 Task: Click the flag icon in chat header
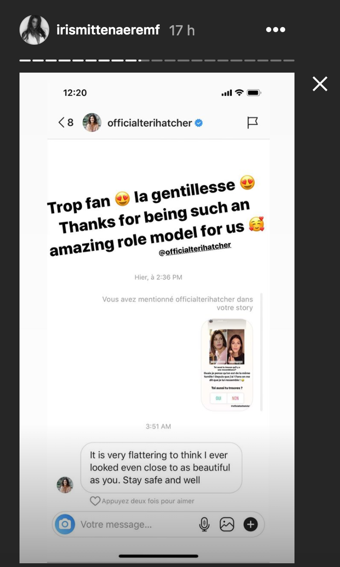point(252,122)
